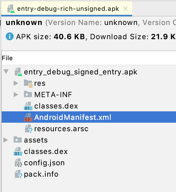Click the res resource folder icon
The width and height of the screenshot is (176, 192).
(x=28, y=83)
